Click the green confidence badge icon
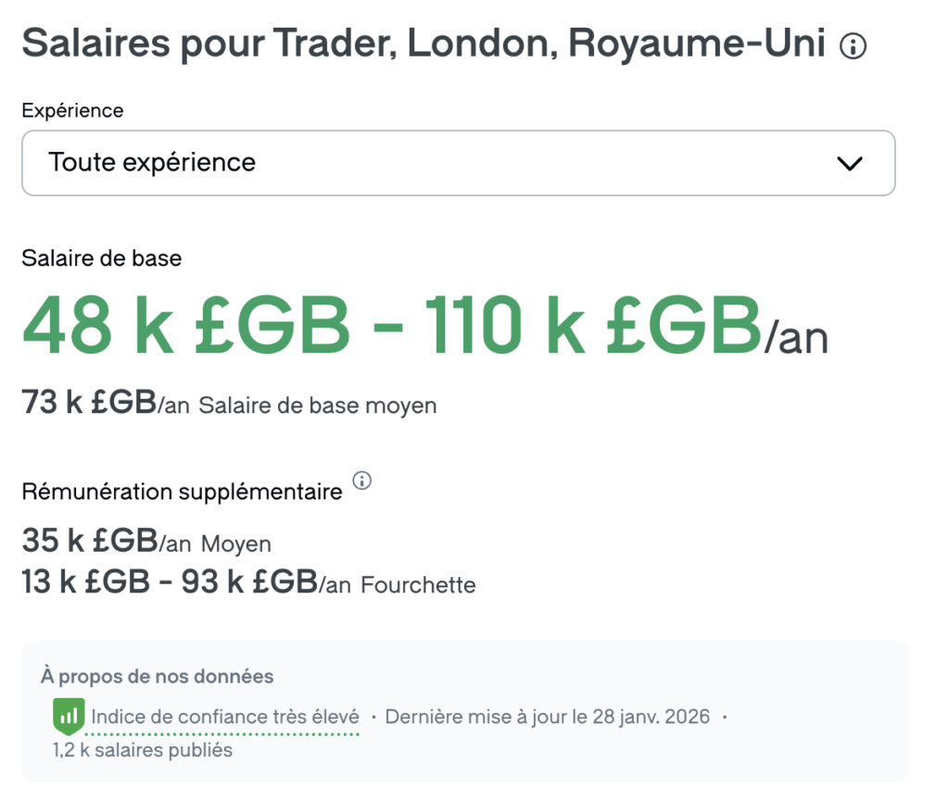 click(69, 715)
